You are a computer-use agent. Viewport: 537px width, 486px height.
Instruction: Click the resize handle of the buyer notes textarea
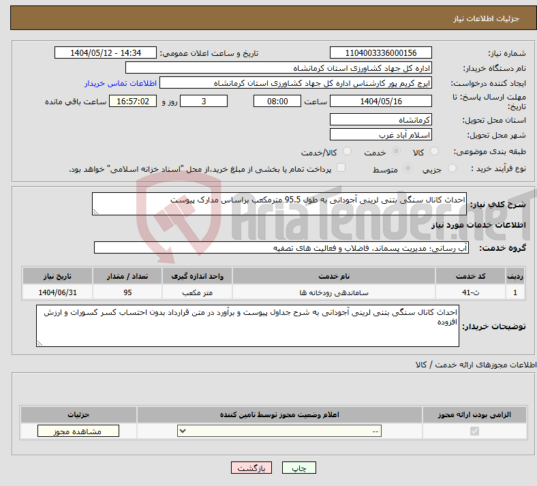[x=40, y=343]
